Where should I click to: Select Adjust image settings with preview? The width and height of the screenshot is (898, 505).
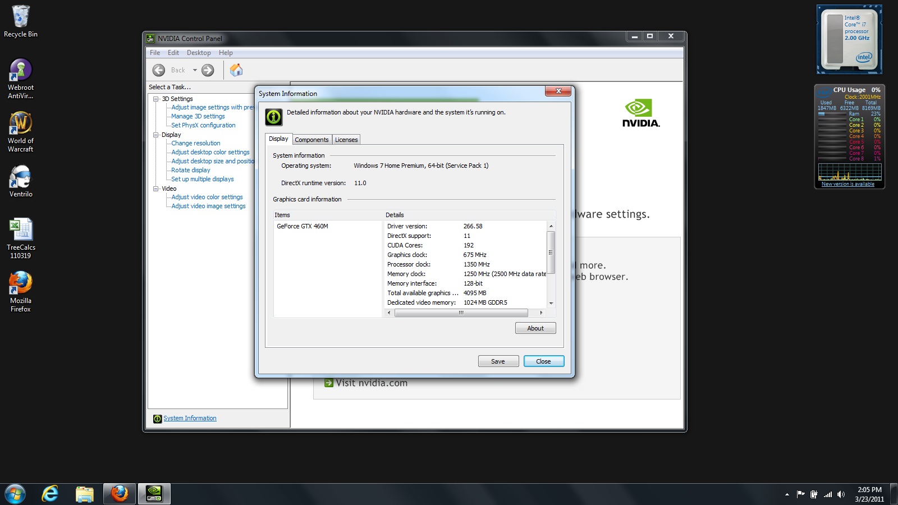[213, 107]
